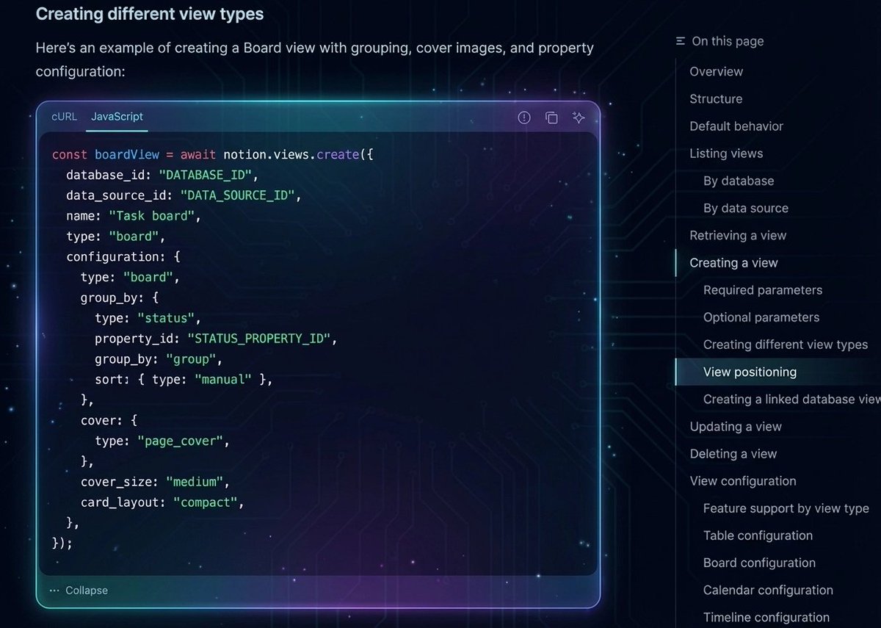Click the "group" group_by value
Screen dimensions: 881x628
click(x=191, y=359)
